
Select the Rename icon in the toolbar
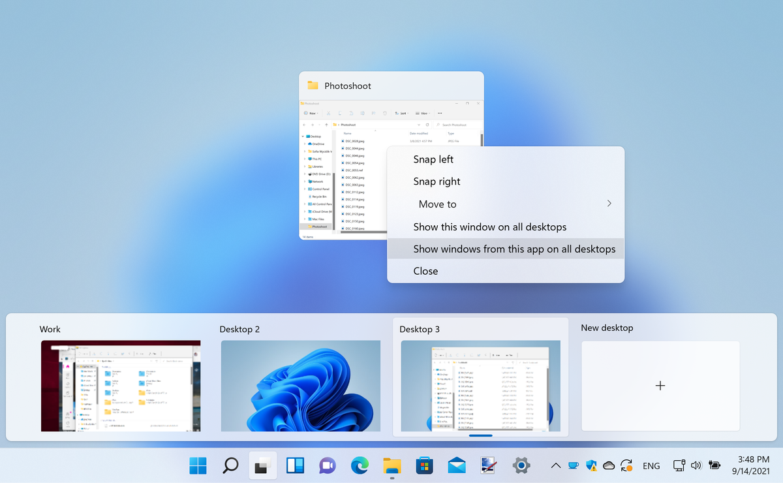click(x=363, y=113)
